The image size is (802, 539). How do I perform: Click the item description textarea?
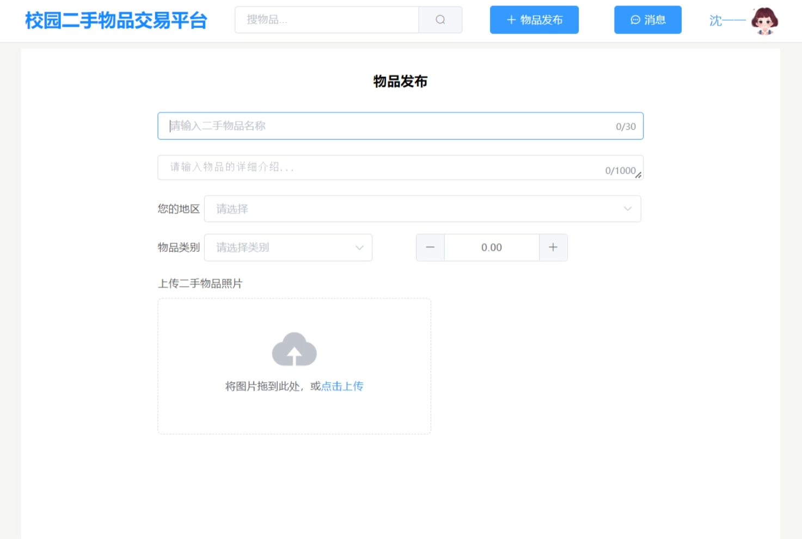coord(381,168)
